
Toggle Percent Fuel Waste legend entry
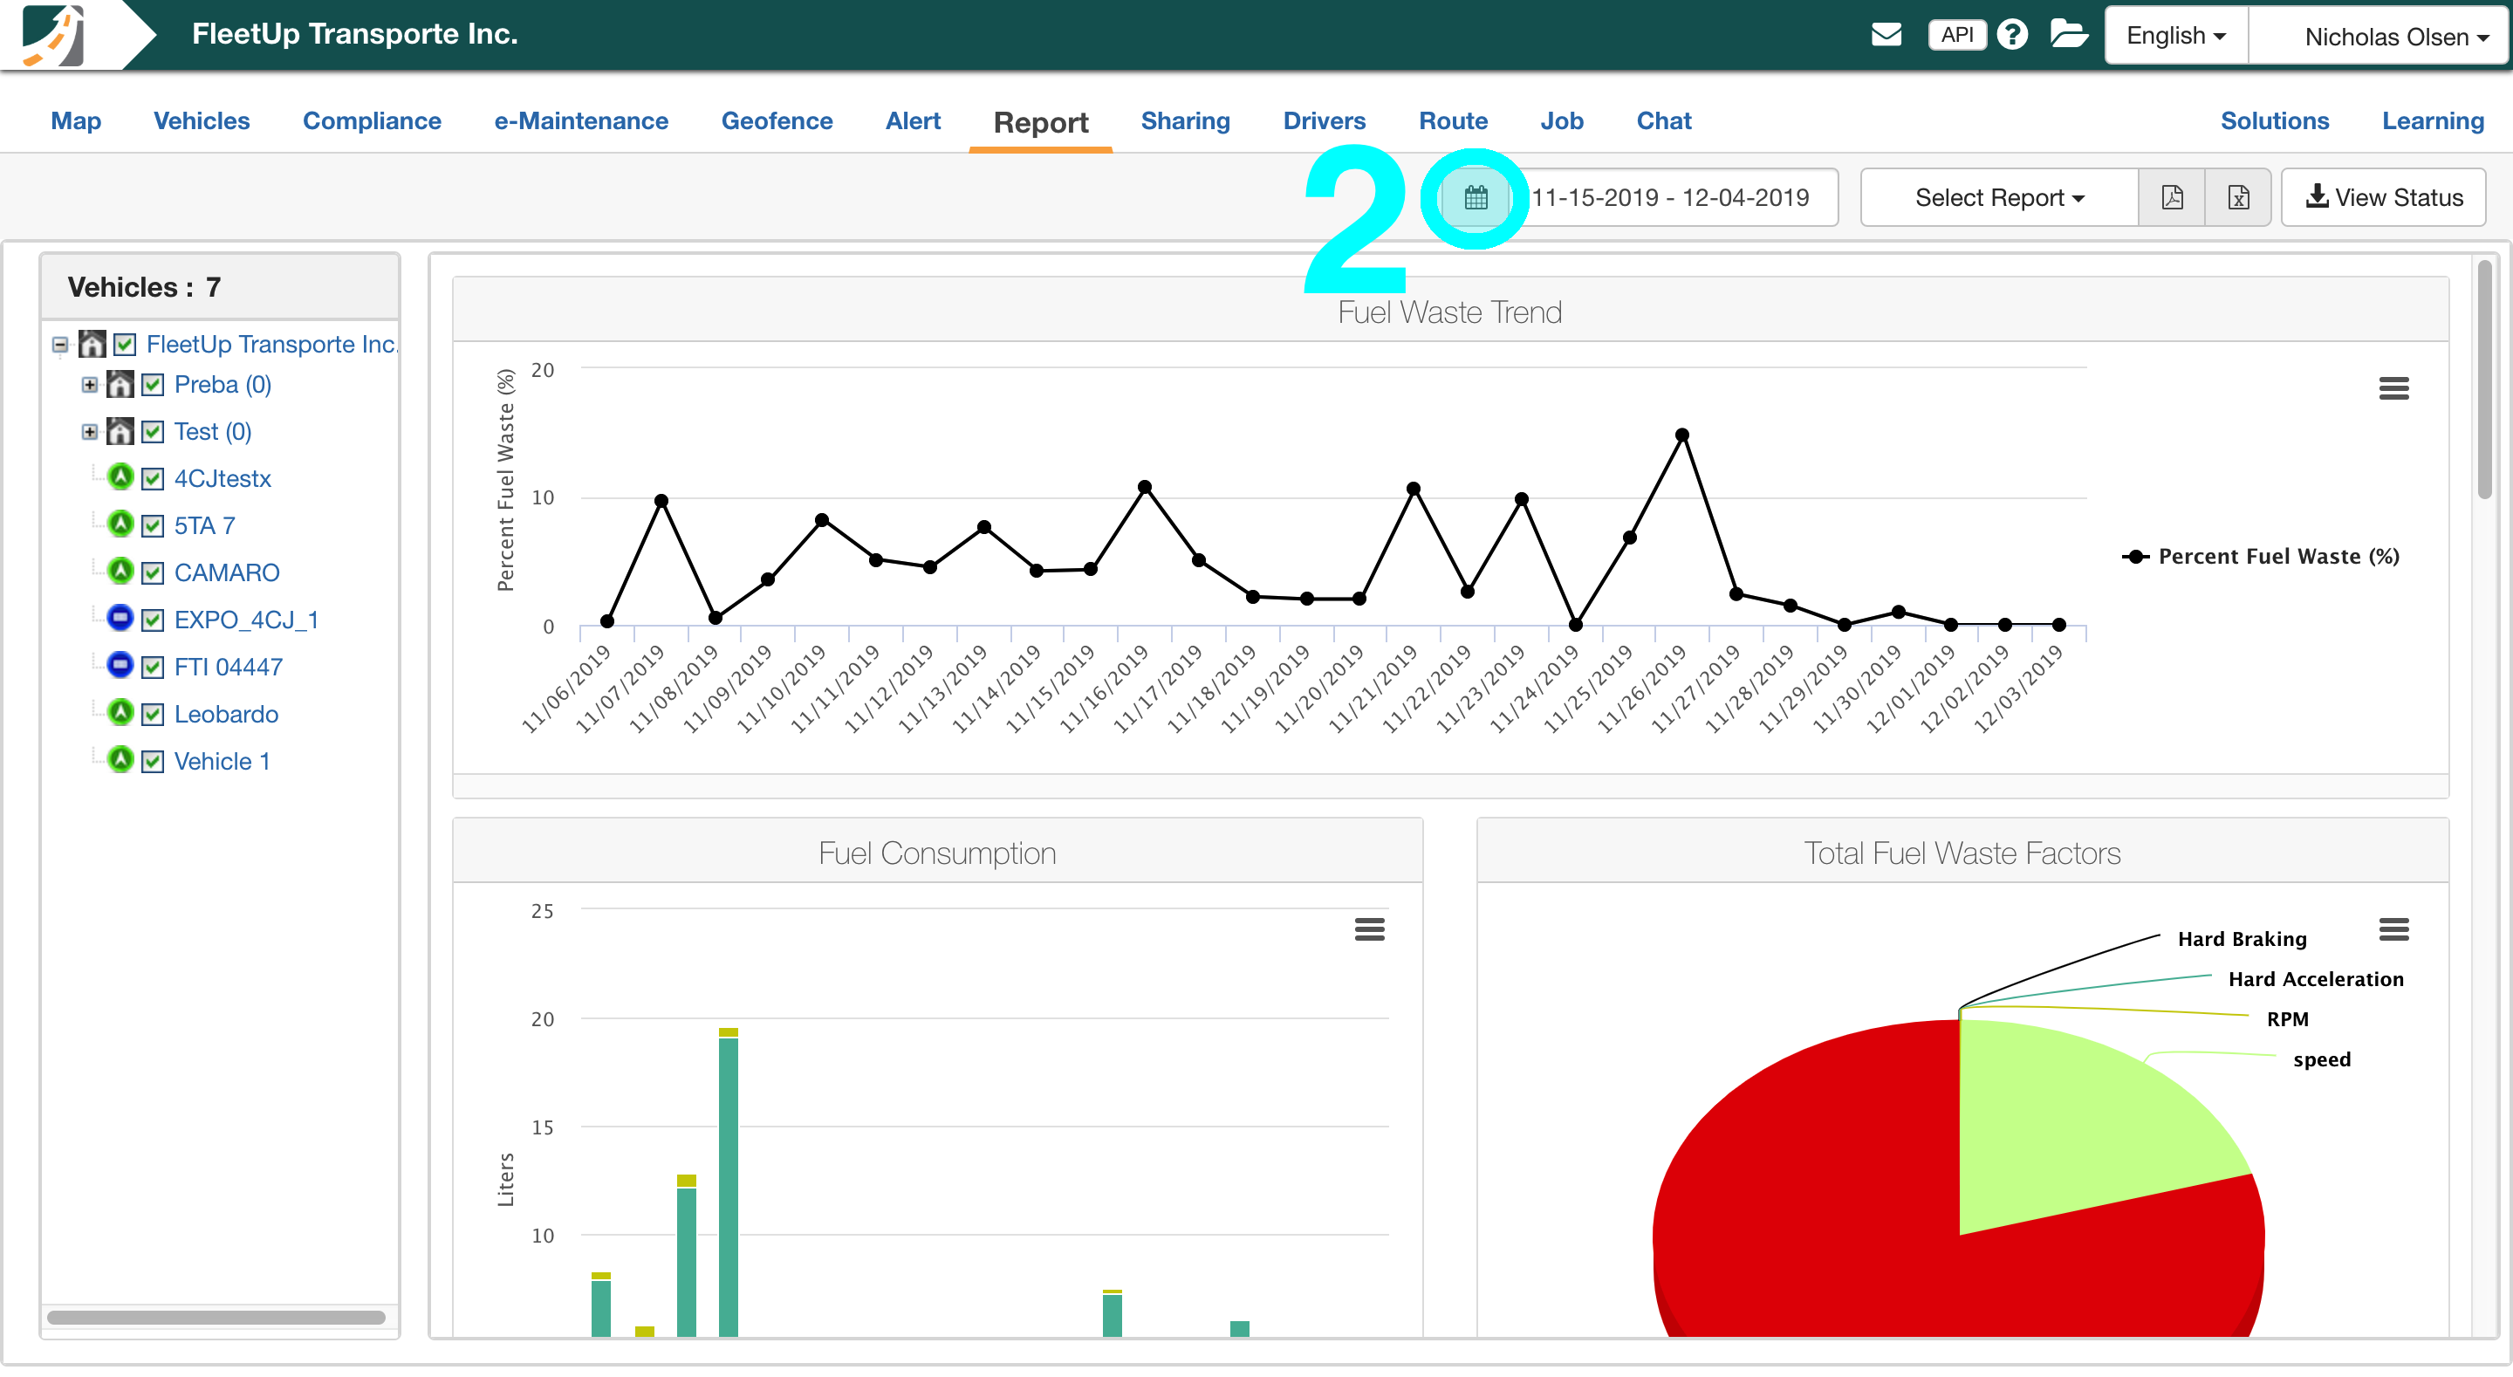(x=2260, y=556)
